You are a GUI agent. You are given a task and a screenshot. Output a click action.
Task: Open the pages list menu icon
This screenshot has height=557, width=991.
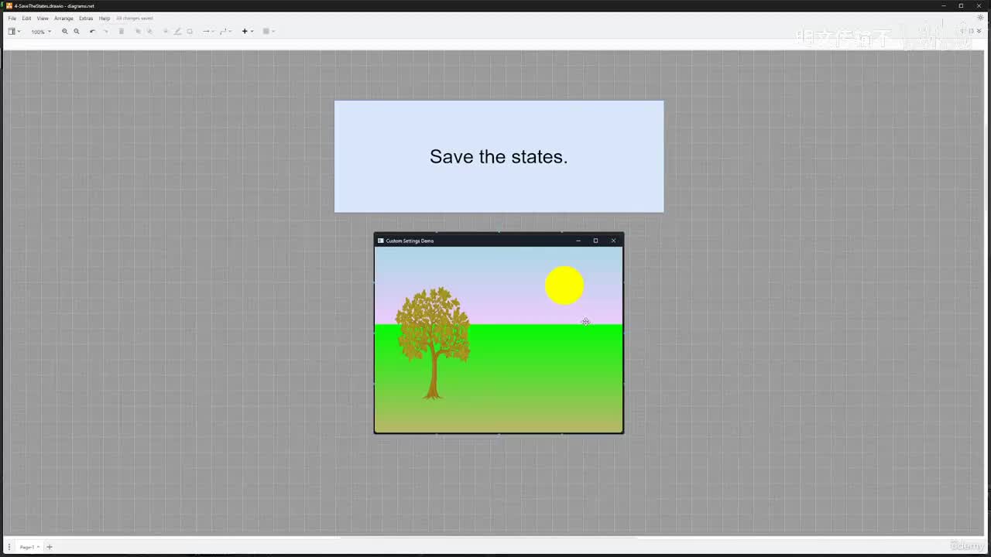9,547
